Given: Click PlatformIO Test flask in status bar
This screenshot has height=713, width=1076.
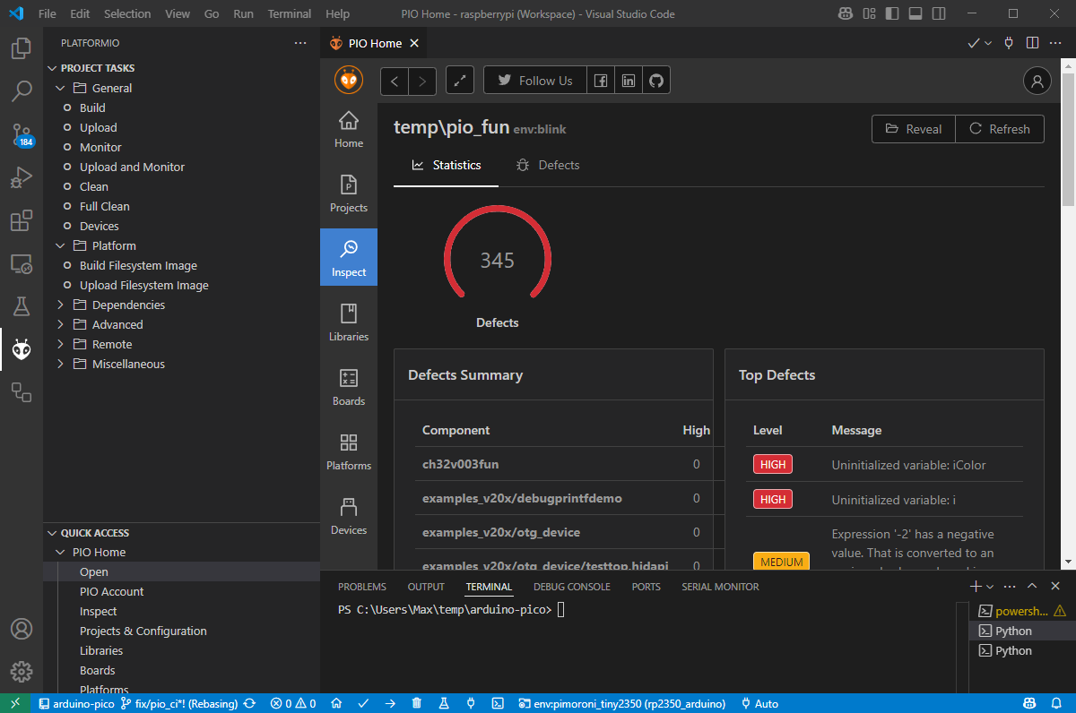Looking at the screenshot, I should tap(444, 704).
